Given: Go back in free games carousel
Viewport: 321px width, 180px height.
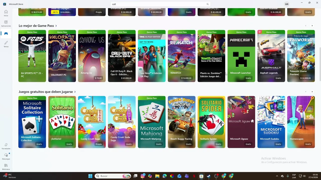Looking at the screenshot, I should coord(305,92).
